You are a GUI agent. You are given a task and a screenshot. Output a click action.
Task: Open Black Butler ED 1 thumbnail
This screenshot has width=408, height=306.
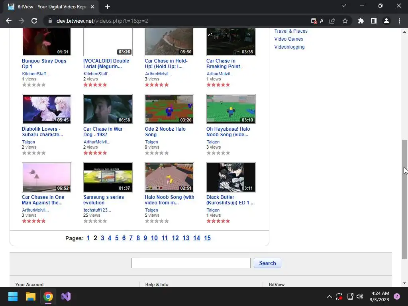pos(231,177)
